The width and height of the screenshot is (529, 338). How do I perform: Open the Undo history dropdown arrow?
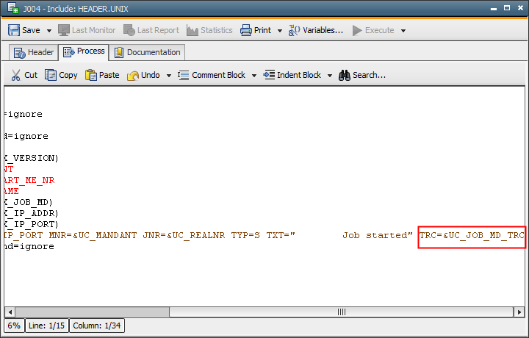168,76
